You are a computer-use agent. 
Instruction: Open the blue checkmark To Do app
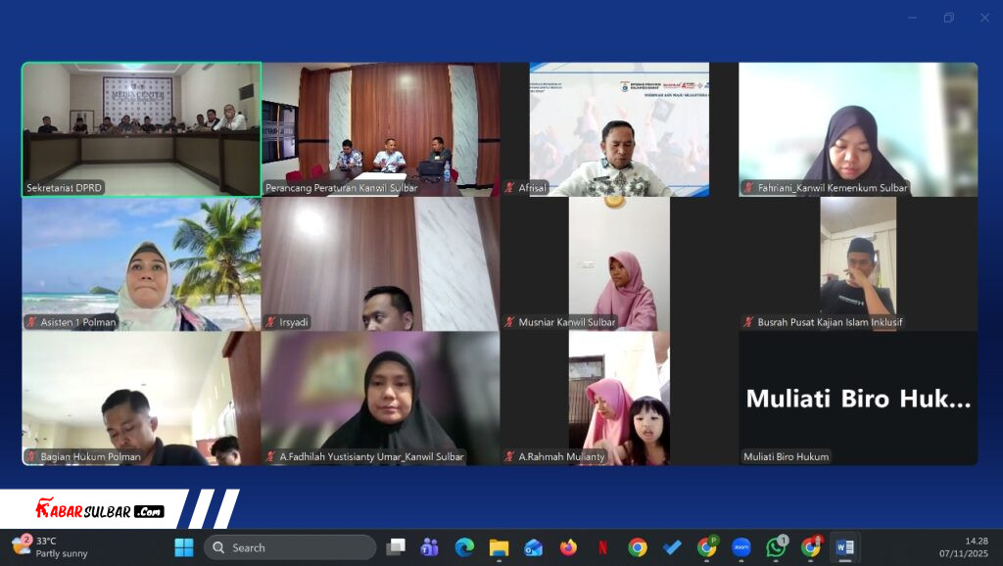[672, 547]
